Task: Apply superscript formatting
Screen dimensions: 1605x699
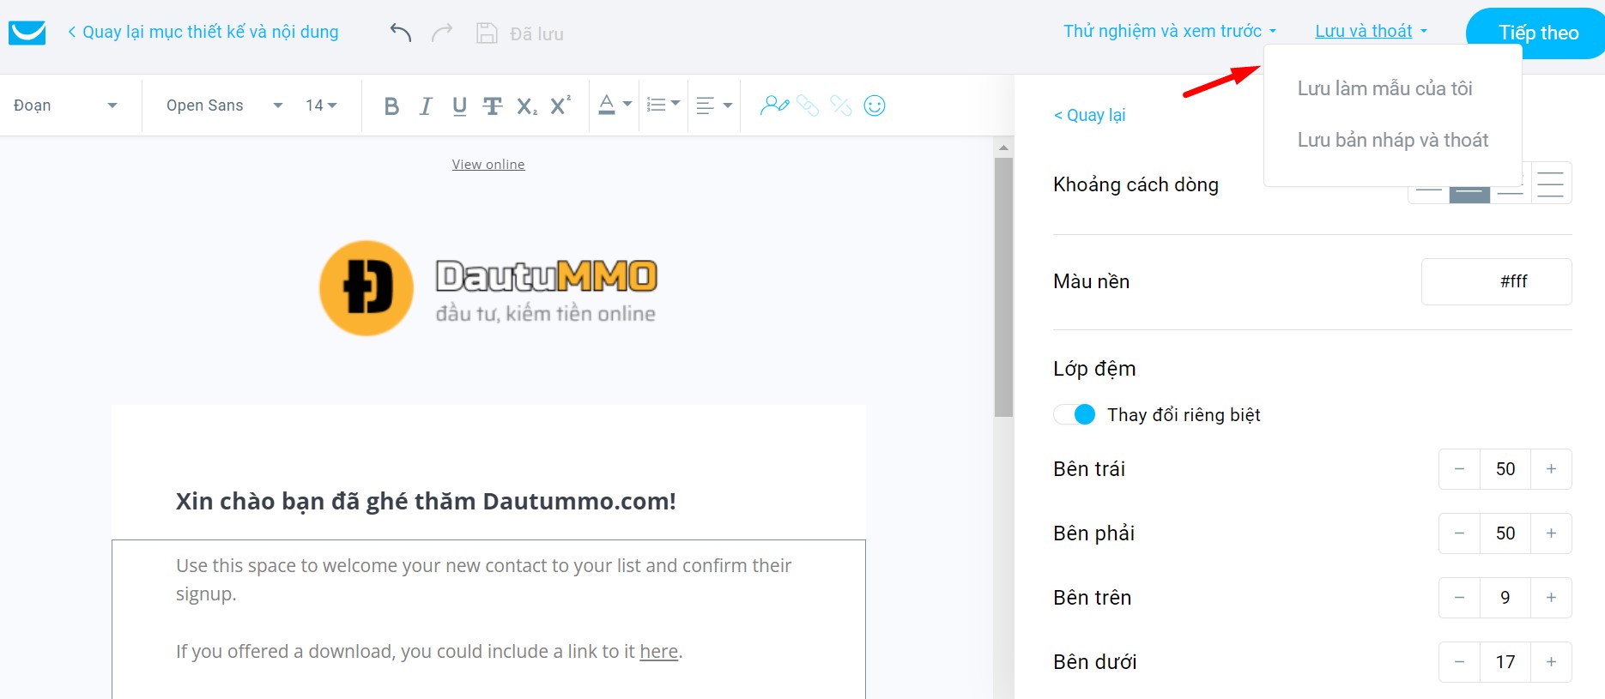Action: (x=560, y=105)
